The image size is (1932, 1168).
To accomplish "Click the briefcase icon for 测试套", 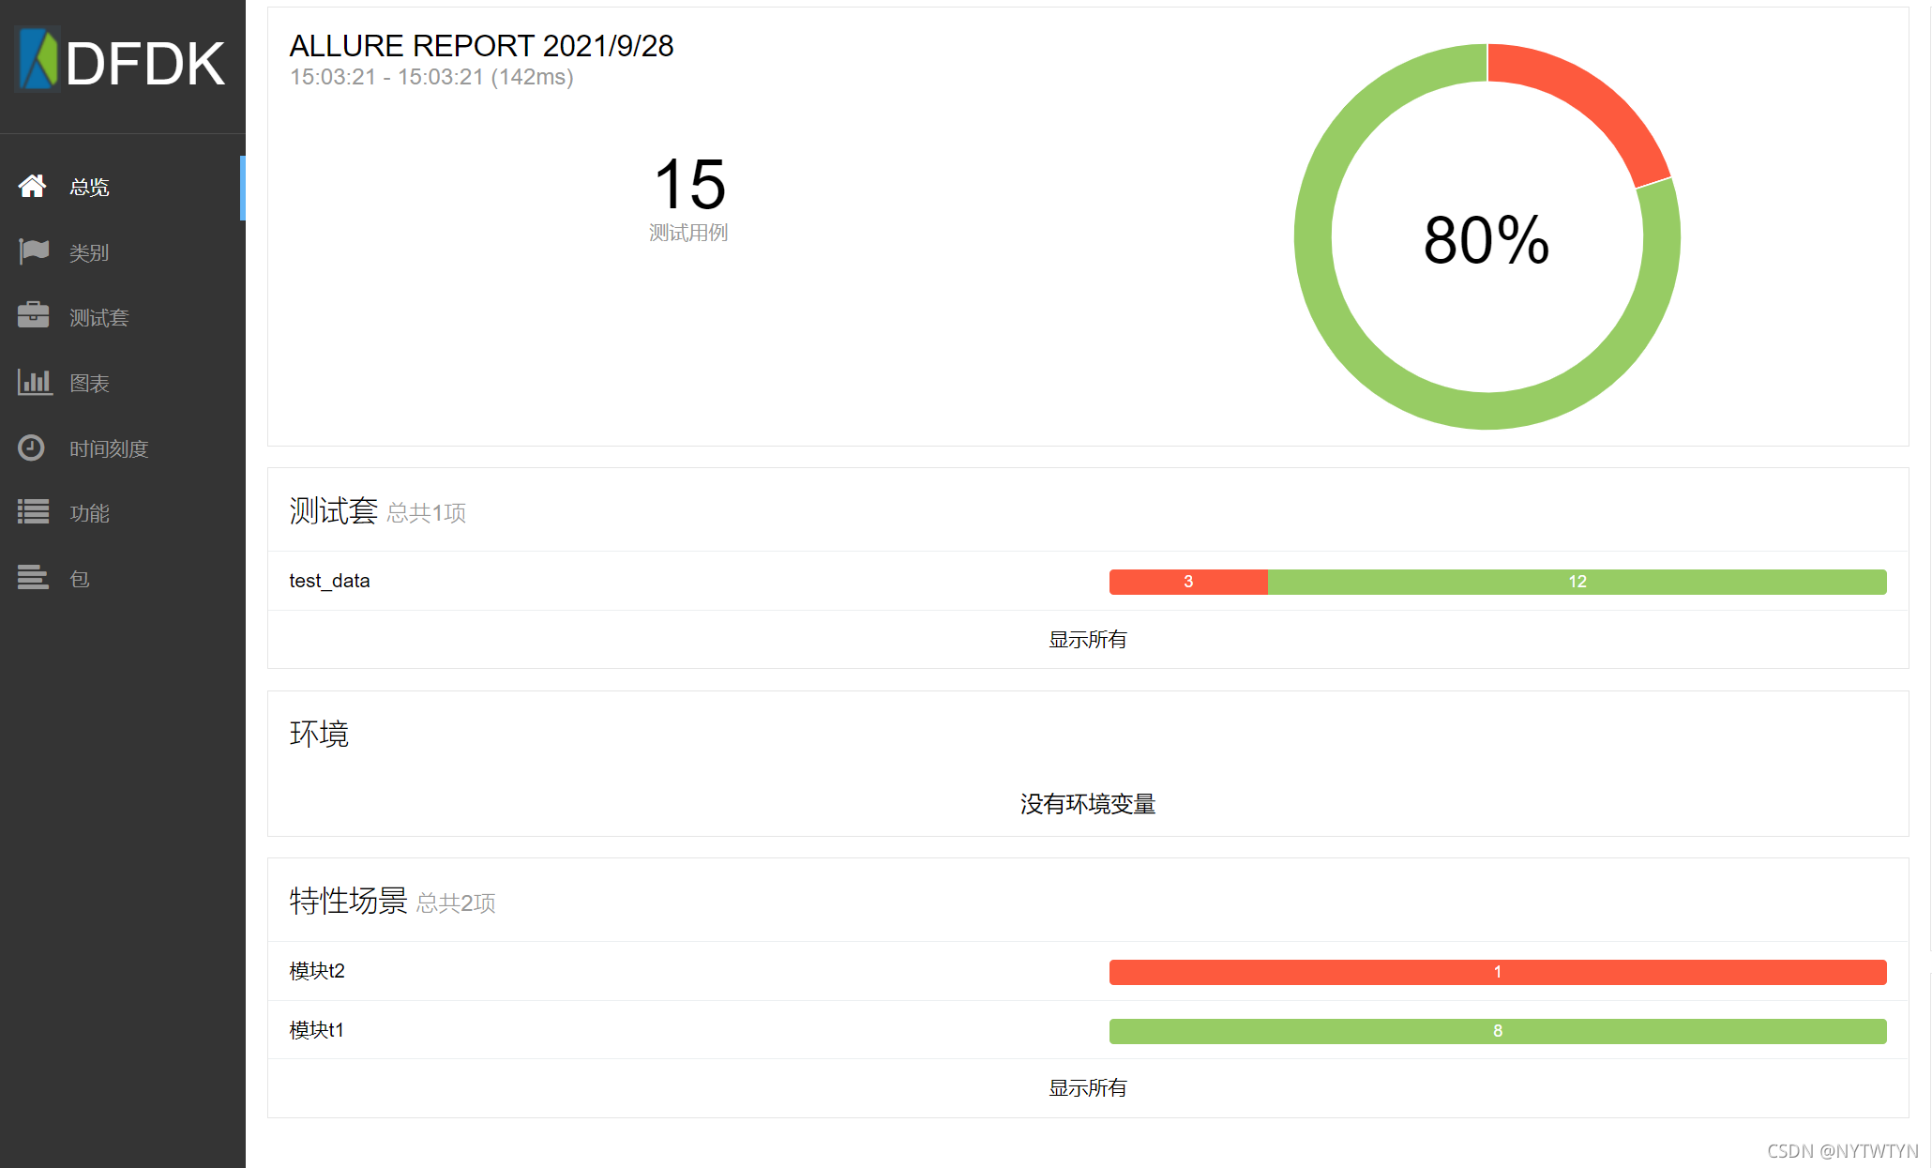I will 33,315.
